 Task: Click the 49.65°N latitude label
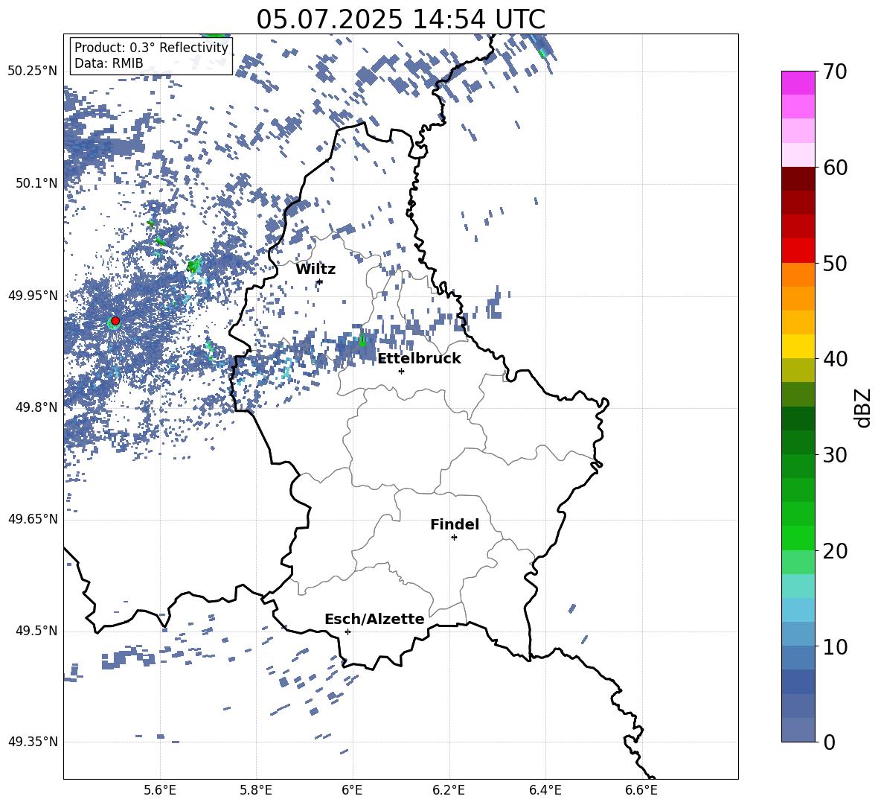(x=33, y=519)
